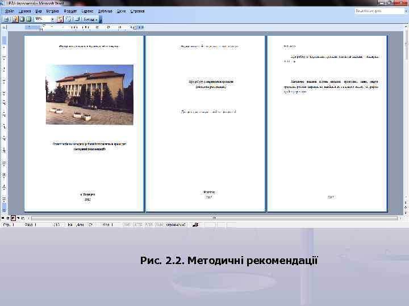Open the Вид menu

[39, 11]
